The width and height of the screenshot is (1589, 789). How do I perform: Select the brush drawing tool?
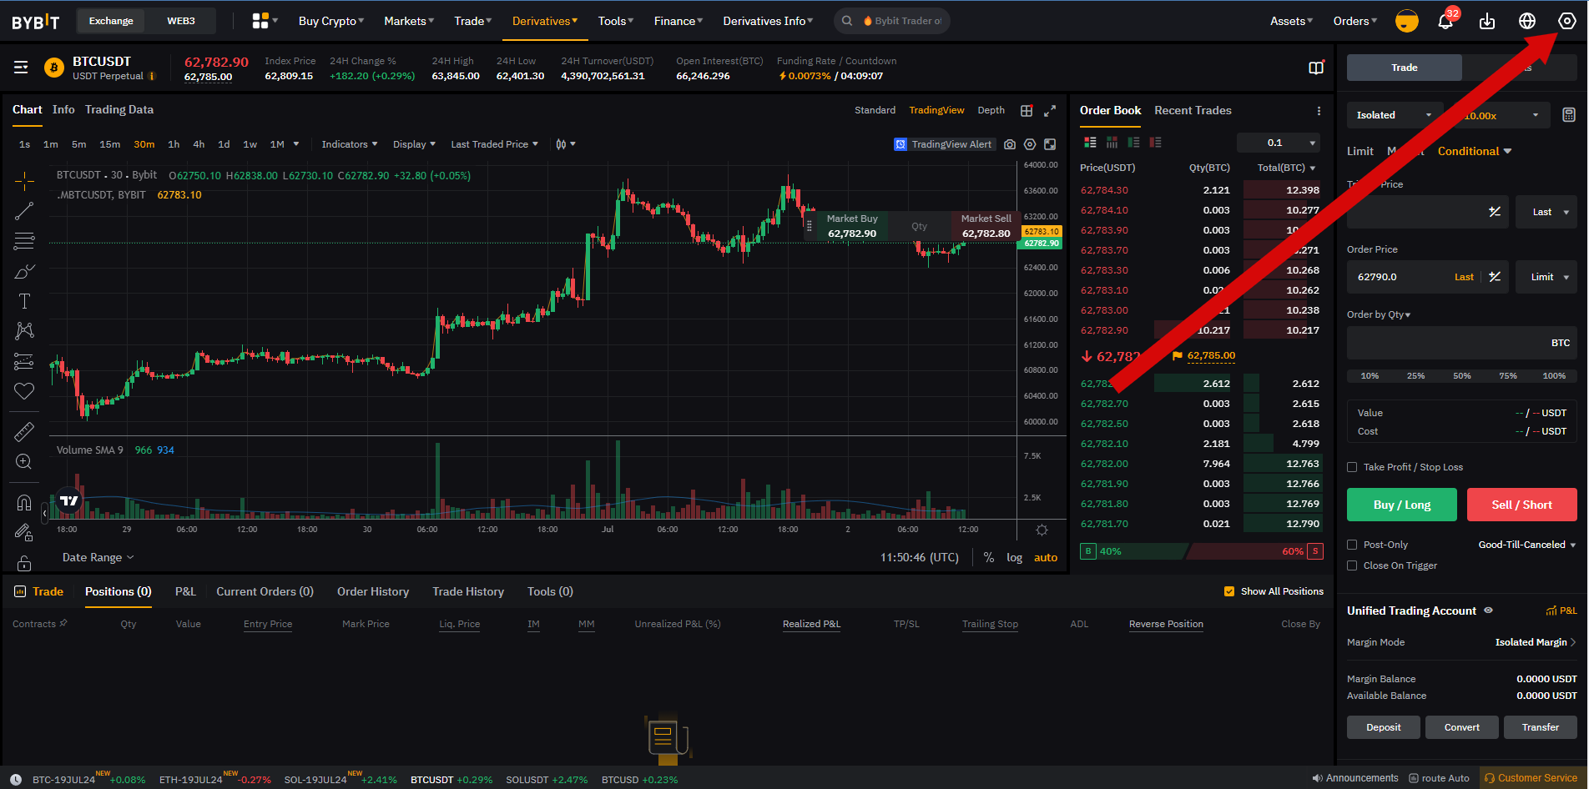pos(24,272)
